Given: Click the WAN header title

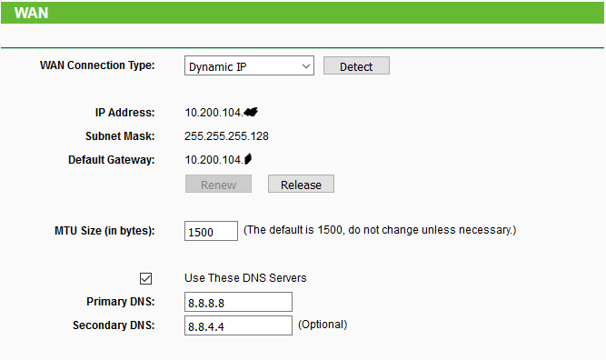Looking at the screenshot, I should tap(31, 13).
